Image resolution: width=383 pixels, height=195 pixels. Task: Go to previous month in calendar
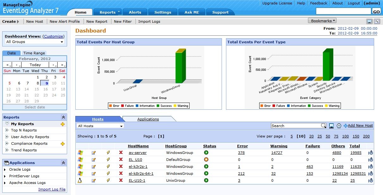tap(17, 65)
